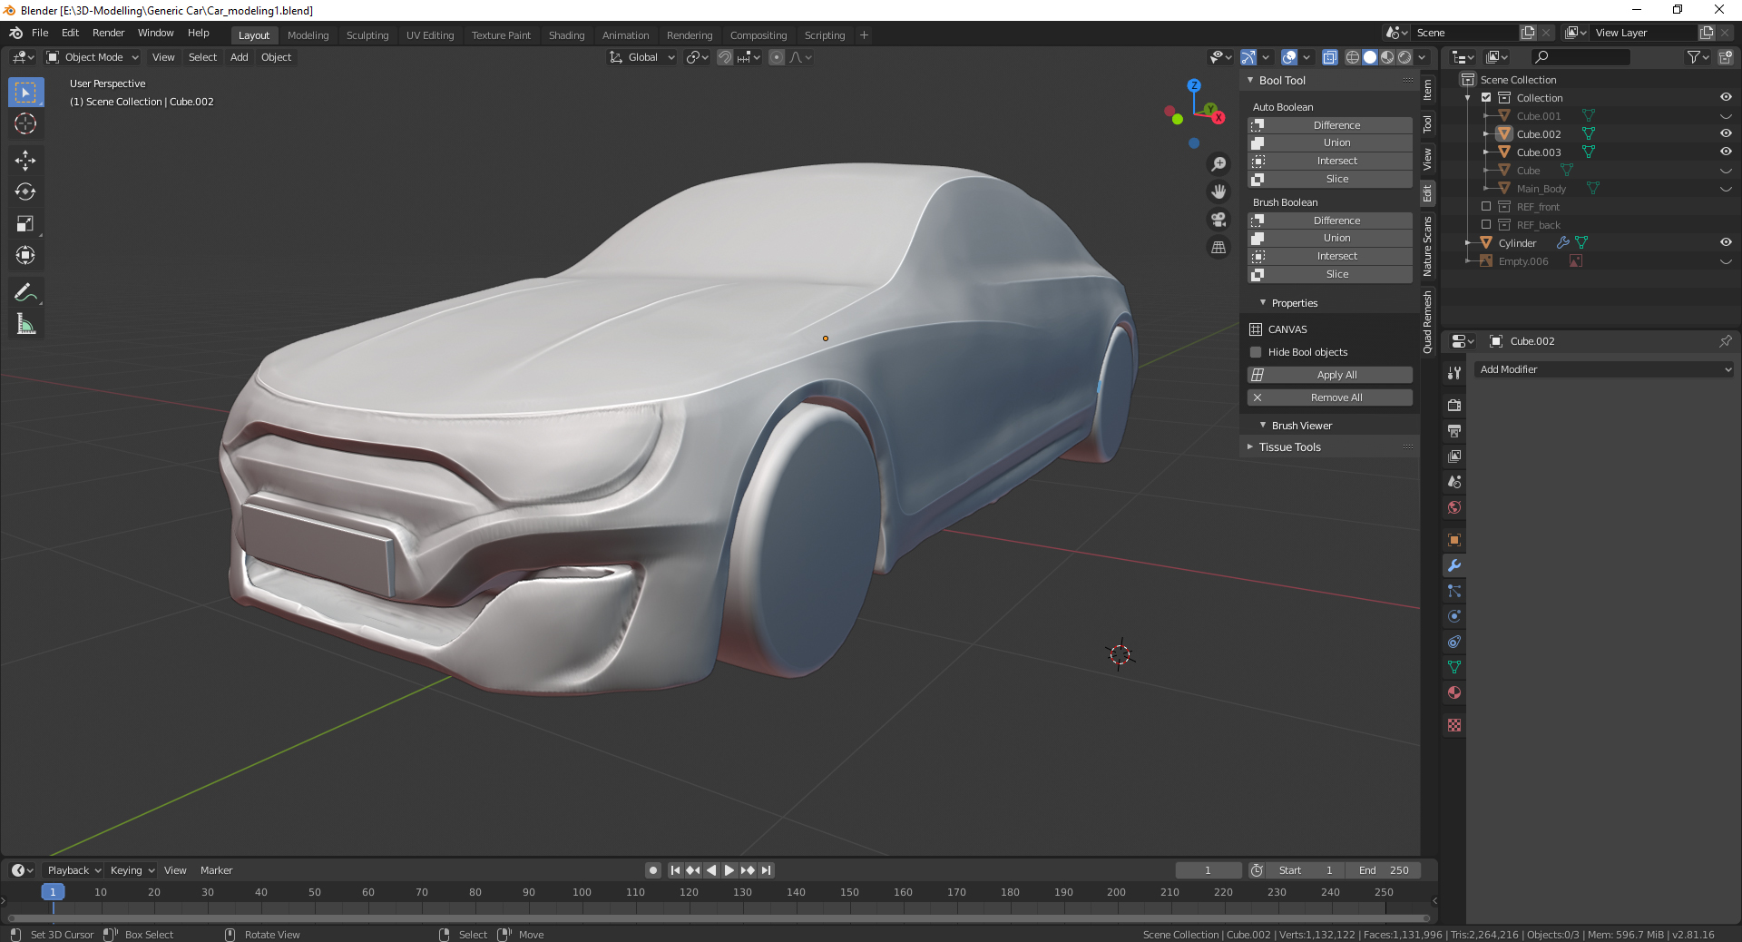1742x942 pixels.
Task: Select wireframe viewport shading
Action: point(1353,57)
